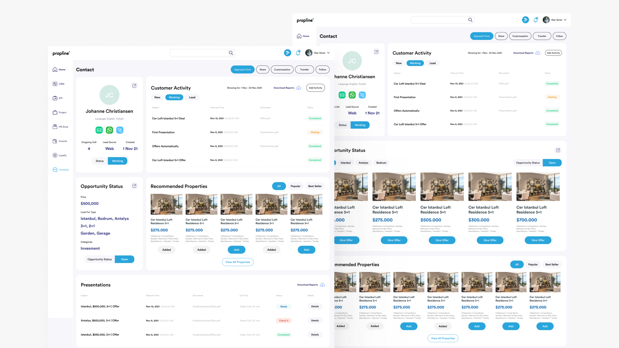This screenshot has height=348, width=619.
Task: Go to Contacts in the sidebar
Action: 61,169
